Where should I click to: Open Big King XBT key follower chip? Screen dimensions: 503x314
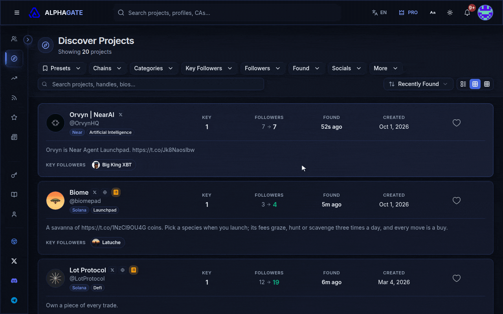[113, 165]
